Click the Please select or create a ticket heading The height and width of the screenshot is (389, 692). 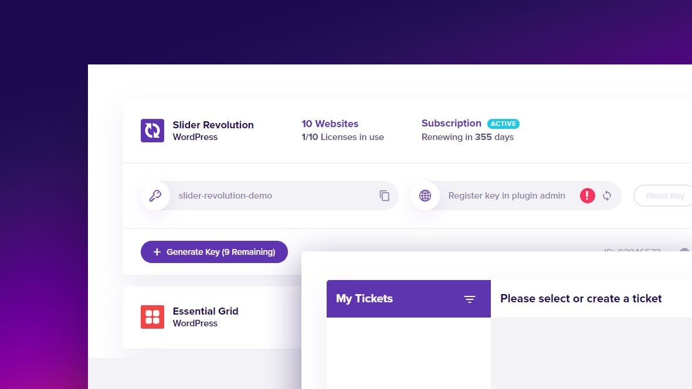point(581,299)
